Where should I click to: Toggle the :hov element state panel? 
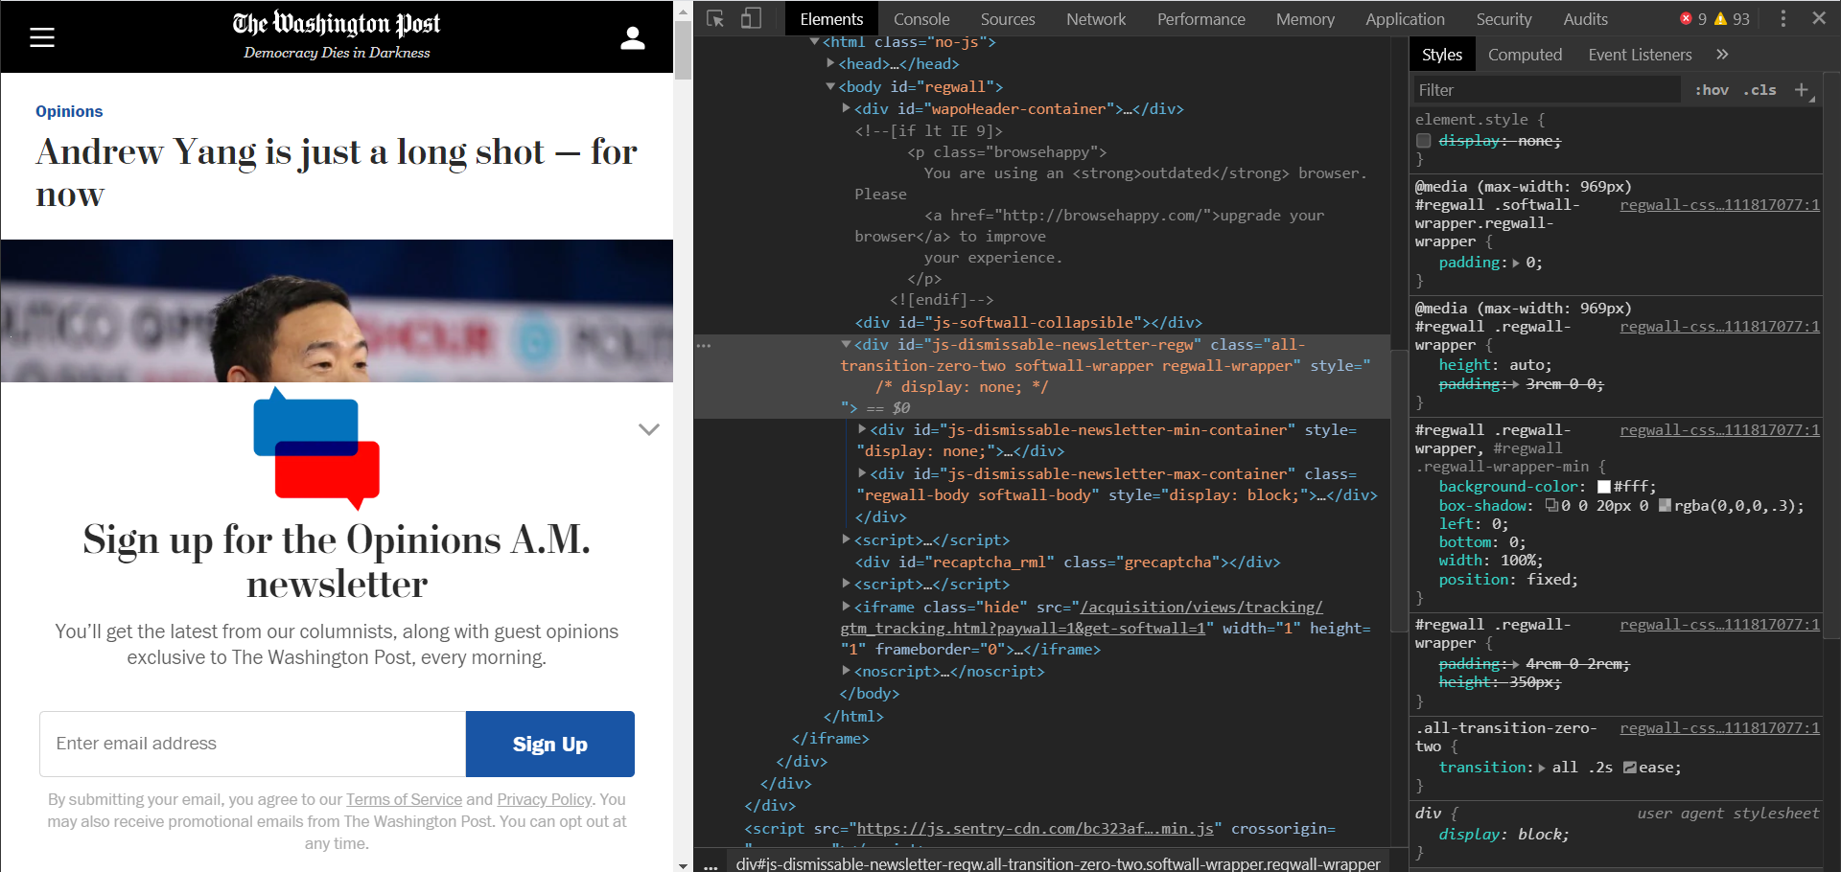(x=1711, y=90)
